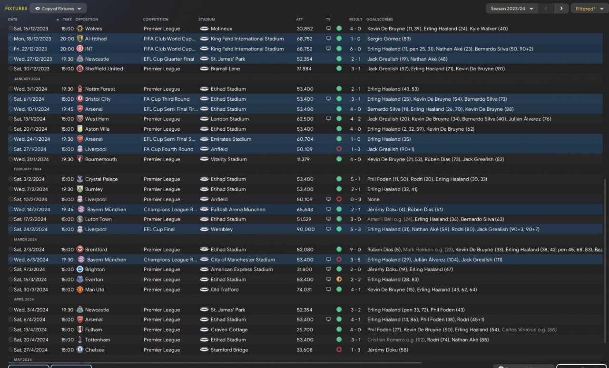
Task: Sort by the RESULT column header
Action: point(355,19)
